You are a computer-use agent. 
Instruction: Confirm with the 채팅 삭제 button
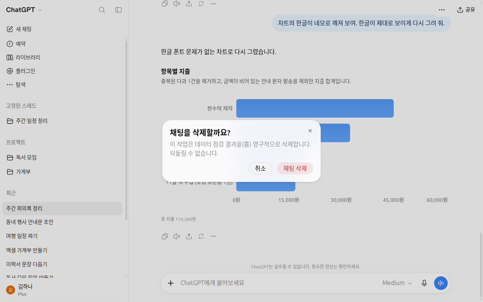295,168
